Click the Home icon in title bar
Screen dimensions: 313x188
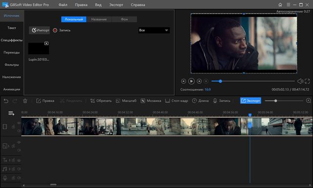point(280,4)
